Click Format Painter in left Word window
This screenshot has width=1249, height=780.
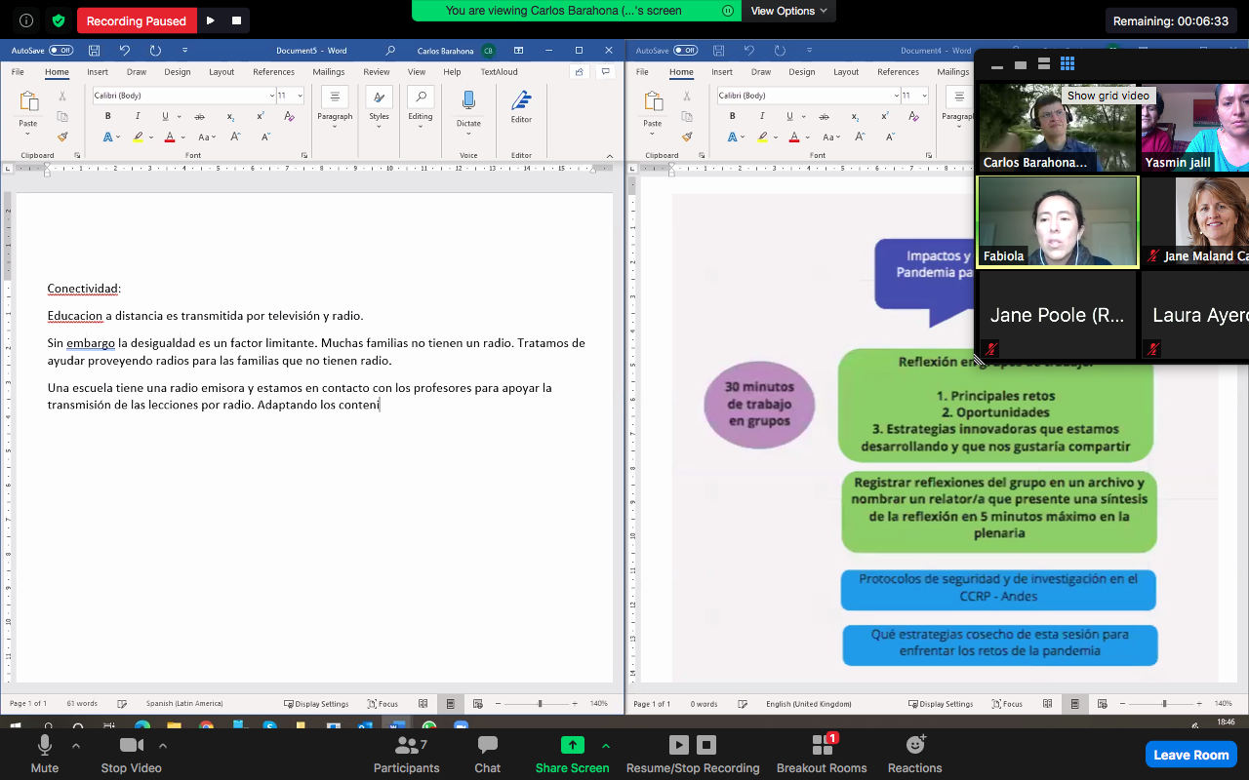[62, 137]
